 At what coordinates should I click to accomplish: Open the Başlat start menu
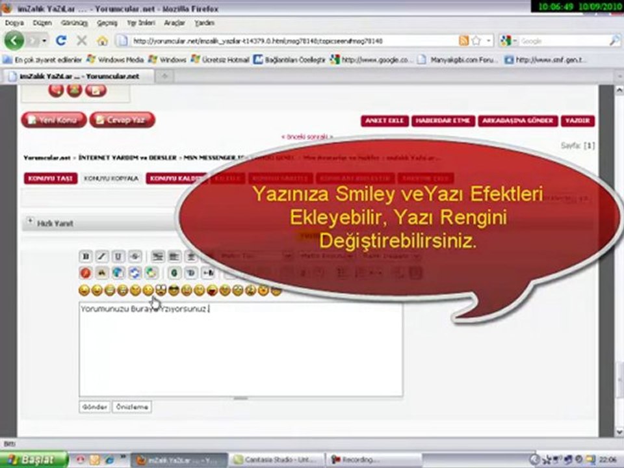click(34, 460)
